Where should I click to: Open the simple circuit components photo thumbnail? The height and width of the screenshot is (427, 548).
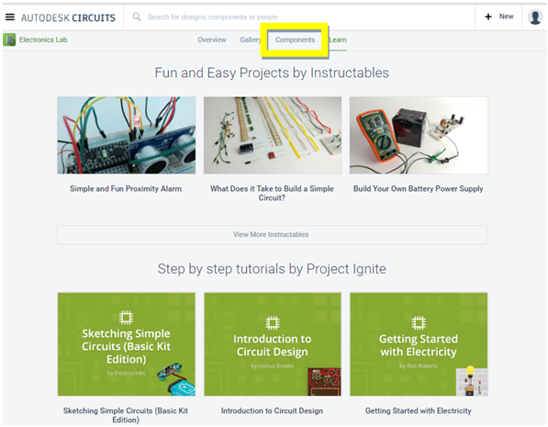pyautogui.click(x=273, y=135)
